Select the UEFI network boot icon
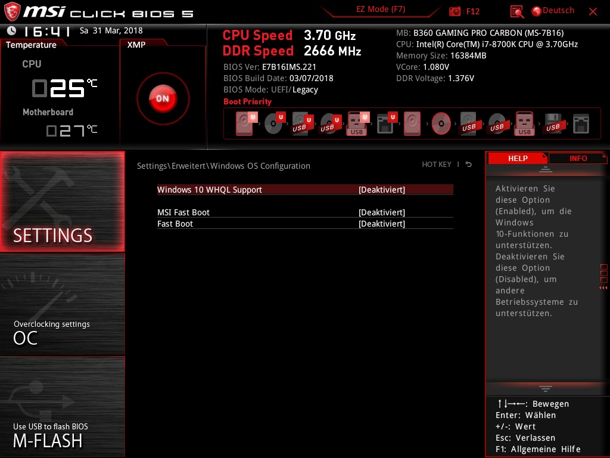 click(x=387, y=123)
